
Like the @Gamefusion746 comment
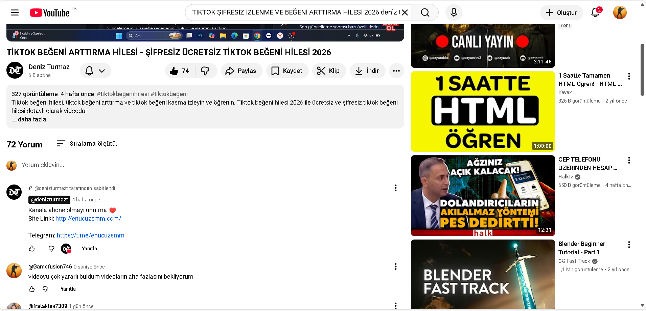tap(32, 289)
